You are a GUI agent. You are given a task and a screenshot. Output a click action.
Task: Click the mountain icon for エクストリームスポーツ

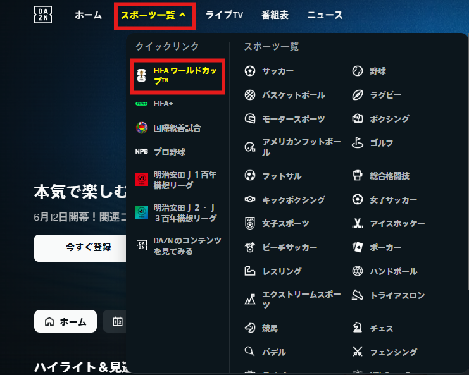click(x=250, y=299)
